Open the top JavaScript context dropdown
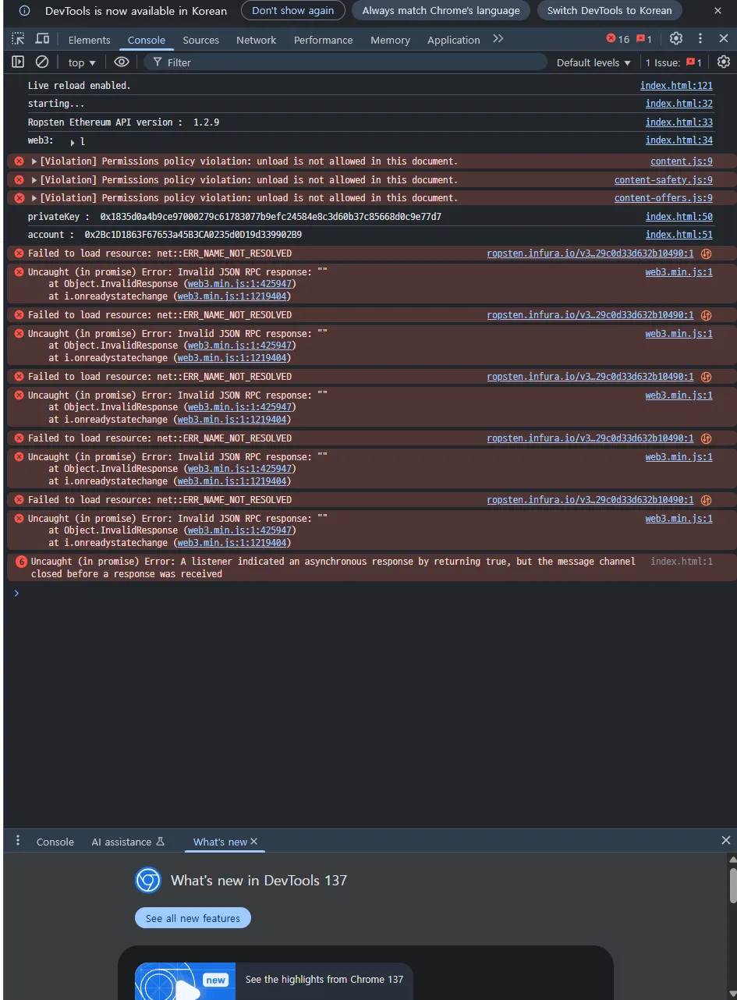737x1000 pixels. [x=82, y=62]
